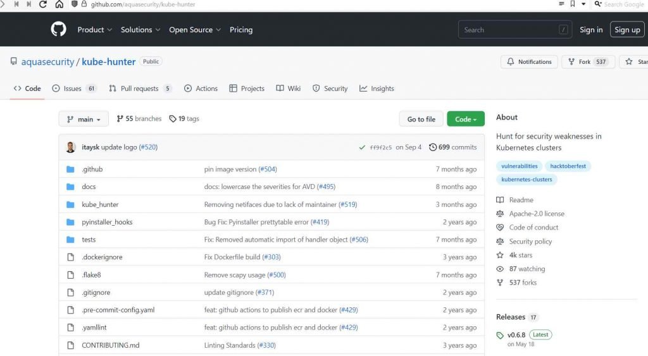Viewport: 648px width, 356px height.
Task: Open the Releases 17 heading link
Action: click(516, 317)
